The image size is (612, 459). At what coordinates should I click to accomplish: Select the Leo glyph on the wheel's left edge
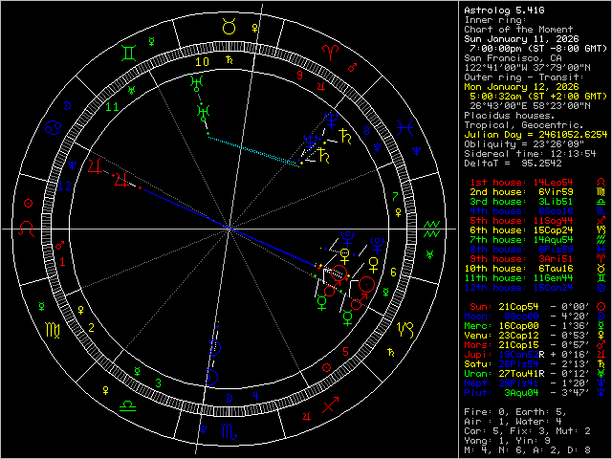[x=27, y=228]
